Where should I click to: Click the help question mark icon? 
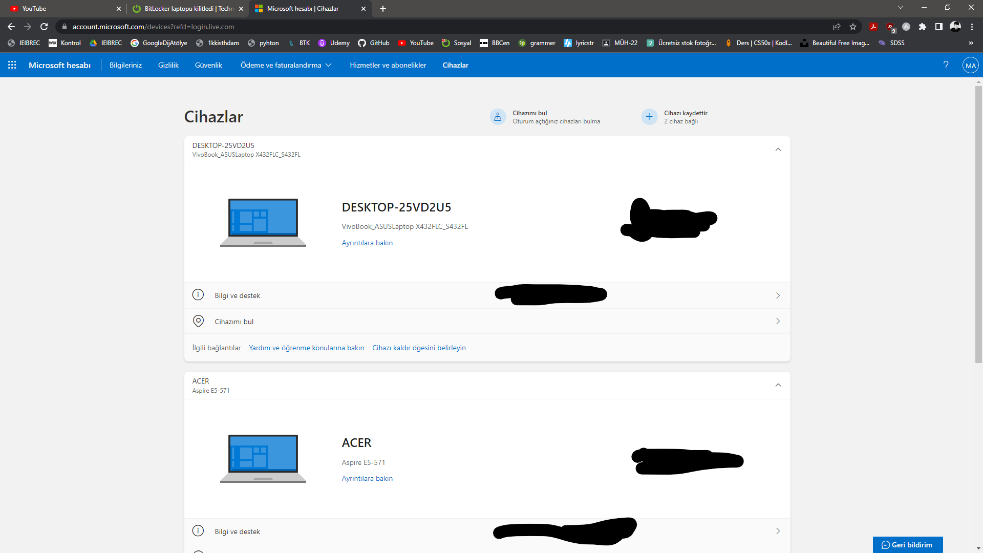click(x=946, y=65)
